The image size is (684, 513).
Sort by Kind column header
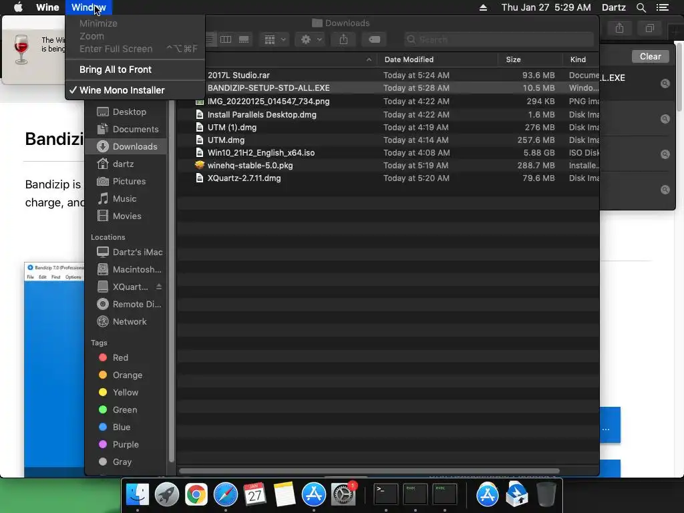pos(578,59)
